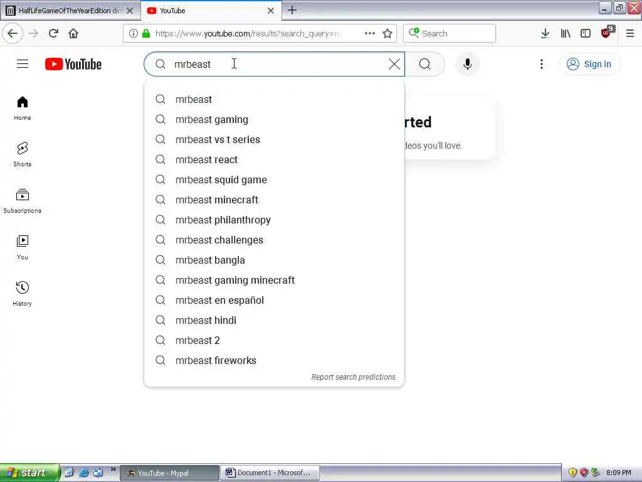Click the address bar URL
The image size is (642, 482).
248,33
